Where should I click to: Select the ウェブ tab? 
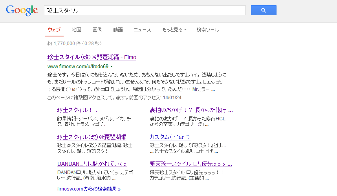[54, 30]
